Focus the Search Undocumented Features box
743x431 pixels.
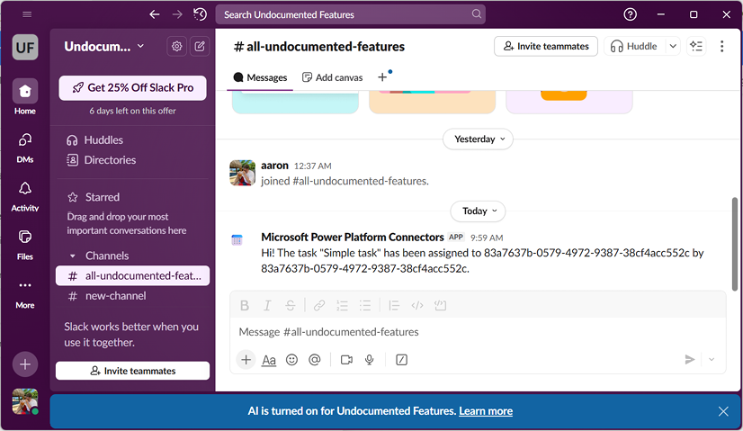351,14
